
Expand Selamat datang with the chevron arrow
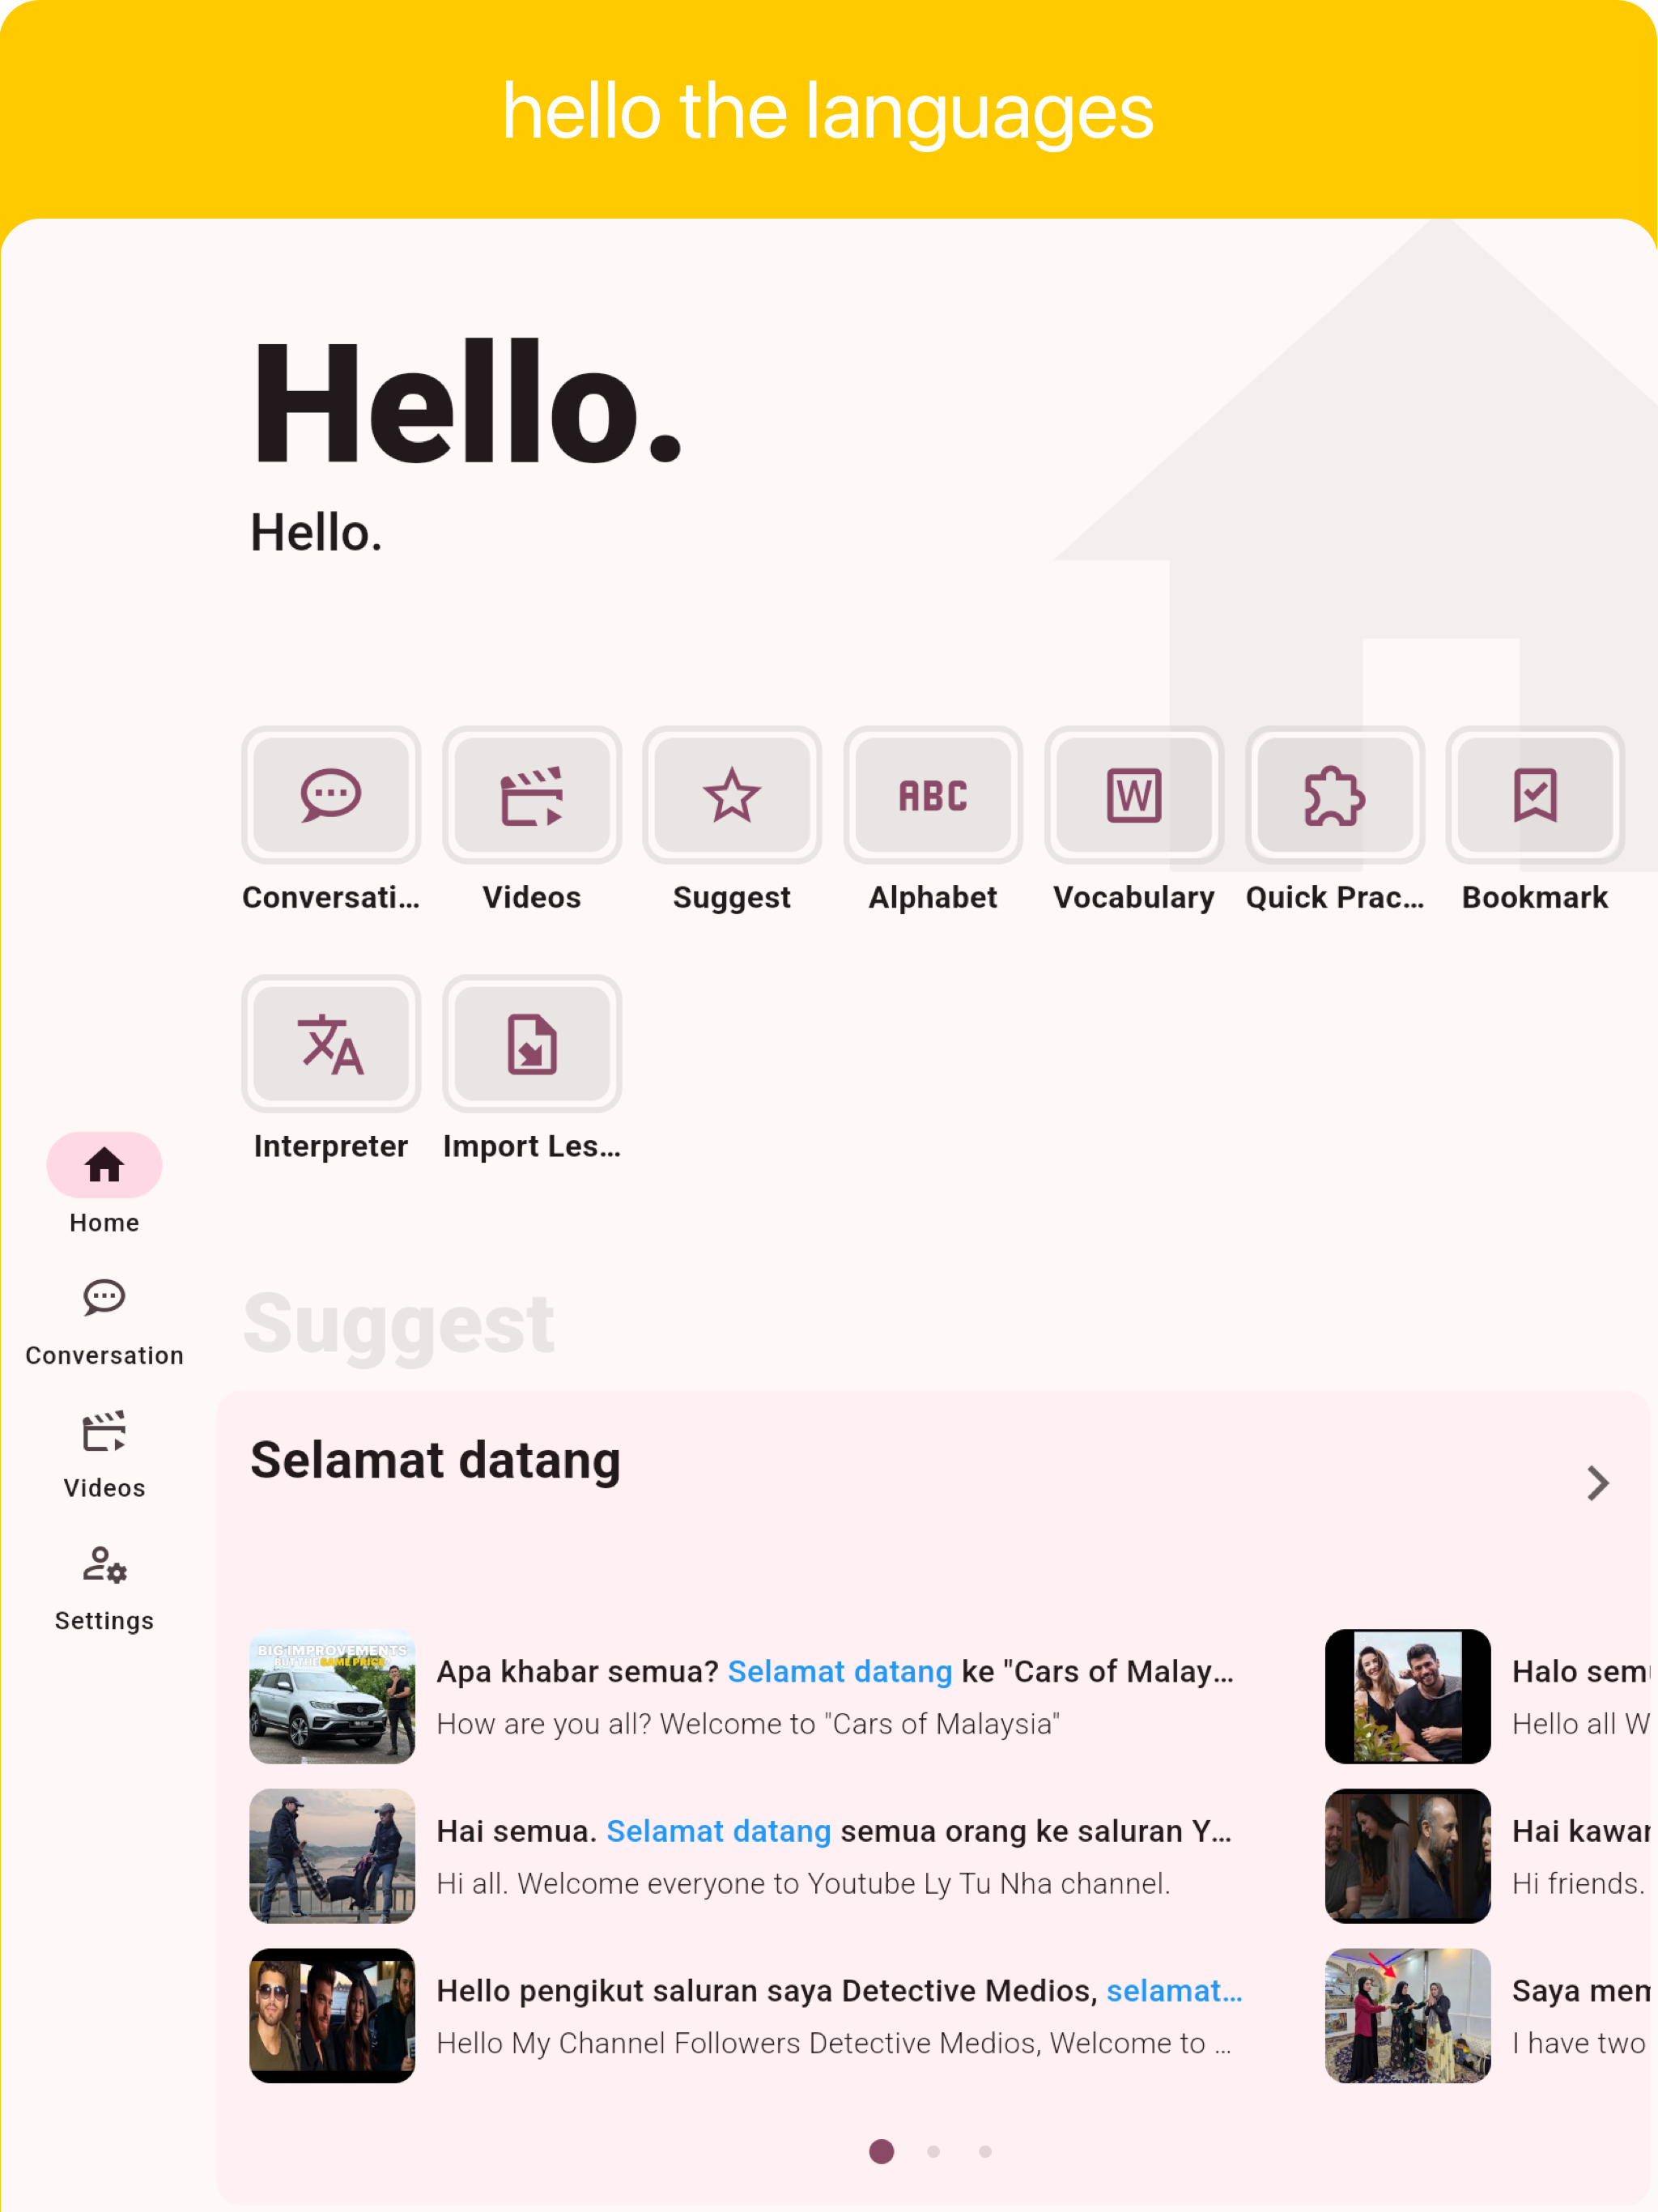(x=1597, y=1483)
